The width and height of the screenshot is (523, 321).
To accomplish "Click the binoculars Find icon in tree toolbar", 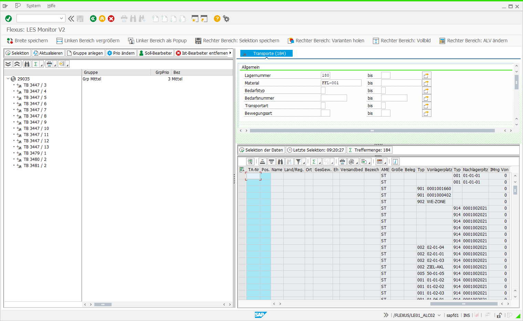I will 27,64.
